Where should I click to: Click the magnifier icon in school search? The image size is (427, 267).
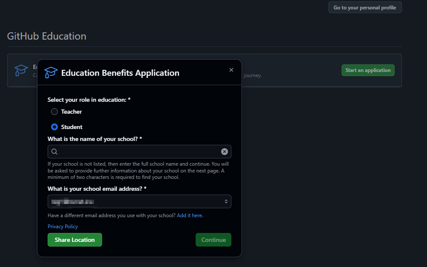click(x=54, y=152)
